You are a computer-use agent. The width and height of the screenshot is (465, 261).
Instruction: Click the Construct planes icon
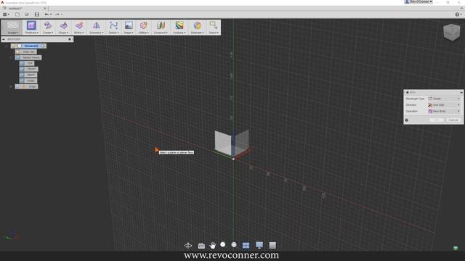(161, 25)
